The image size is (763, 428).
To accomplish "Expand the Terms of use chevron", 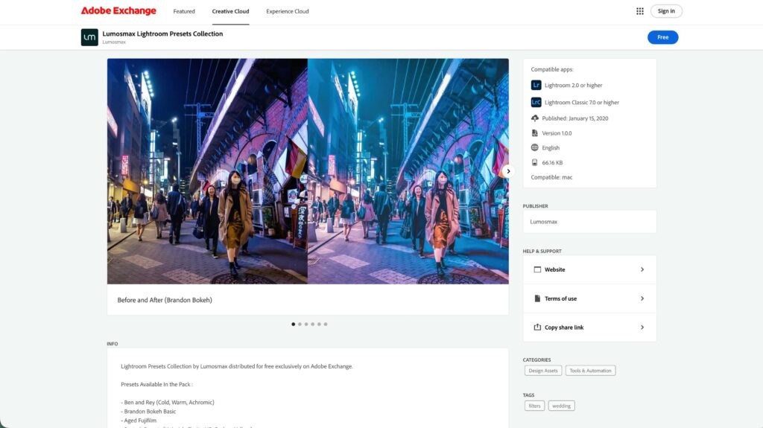I will pyautogui.click(x=642, y=298).
